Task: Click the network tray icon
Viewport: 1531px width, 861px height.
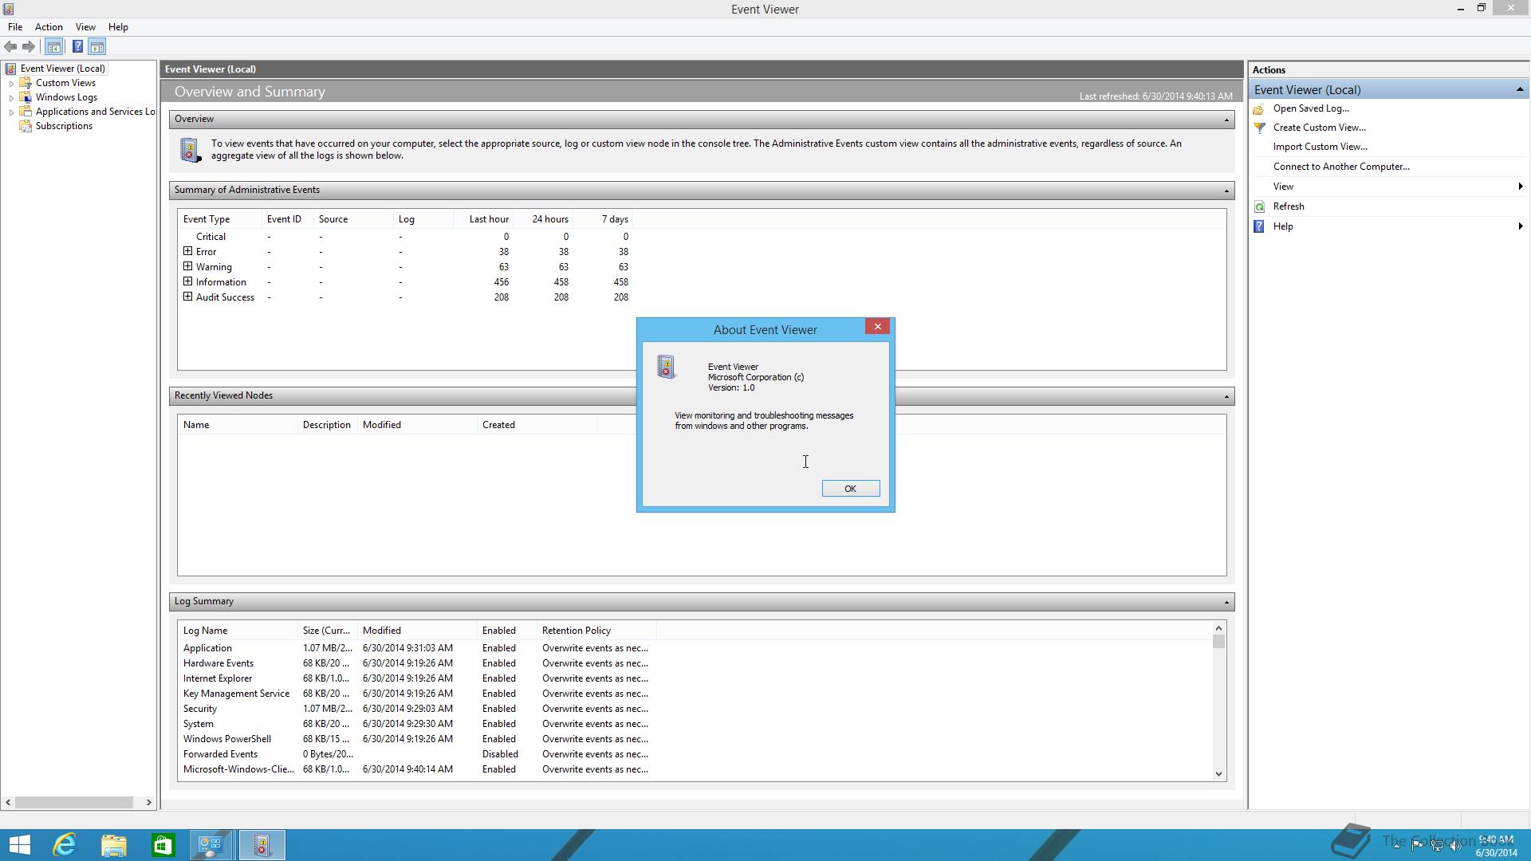Action: 1437,846
